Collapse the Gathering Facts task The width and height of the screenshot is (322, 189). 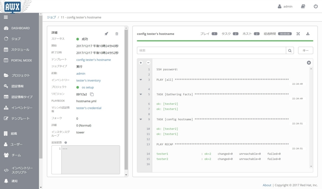pyautogui.click(x=141, y=94)
